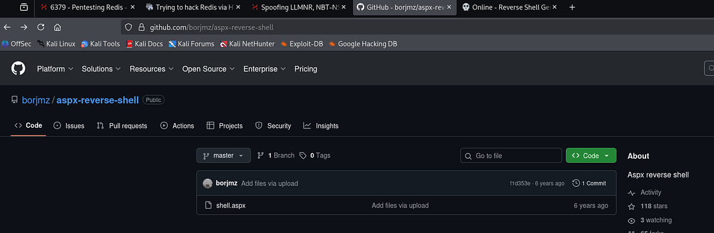Go forward with browser forward arrow
The width and height of the screenshot is (714, 233).
pyautogui.click(x=24, y=27)
